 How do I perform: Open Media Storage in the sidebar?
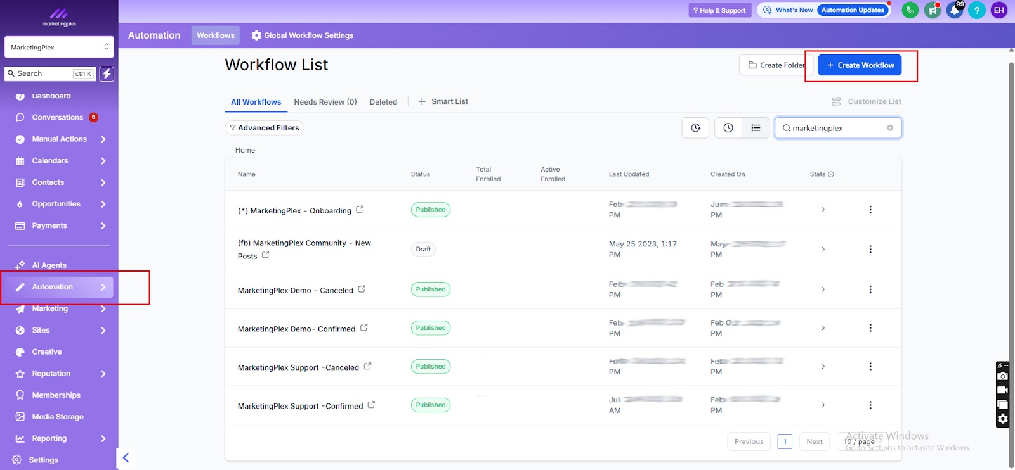click(59, 417)
